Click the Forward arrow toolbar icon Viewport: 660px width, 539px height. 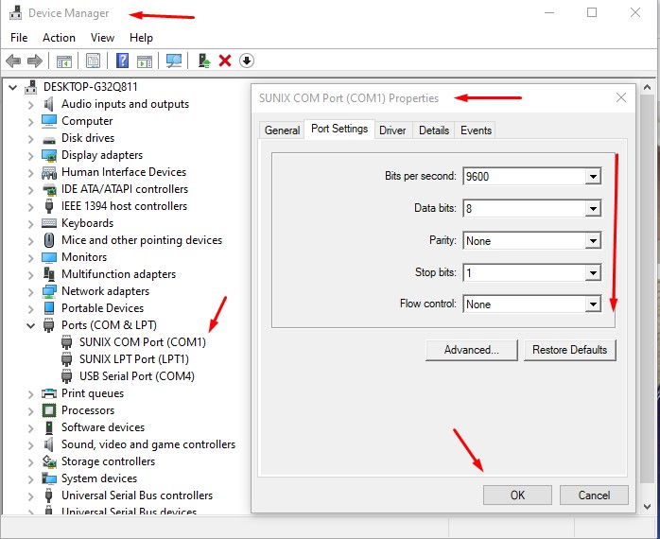[35, 61]
